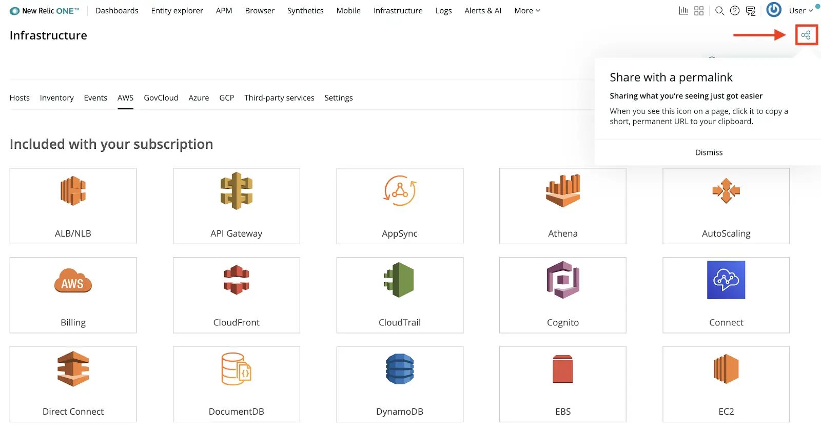
Task: Open Alerts & AI from navigation
Action: tap(482, 11)
